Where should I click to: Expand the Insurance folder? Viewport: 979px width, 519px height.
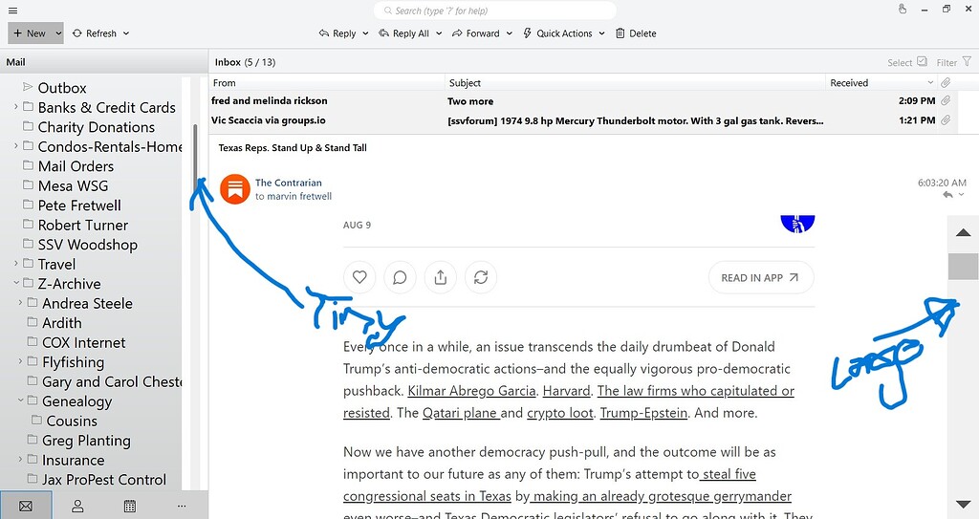click(x=20, y=460)
